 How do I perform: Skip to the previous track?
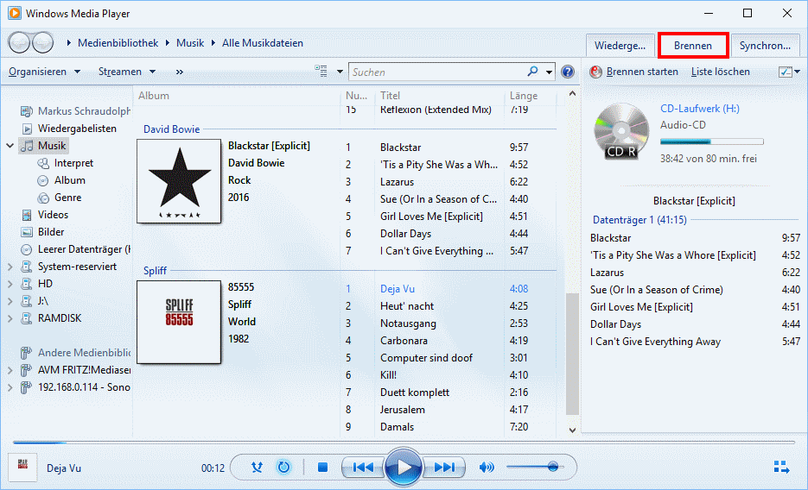coord(363,468)
